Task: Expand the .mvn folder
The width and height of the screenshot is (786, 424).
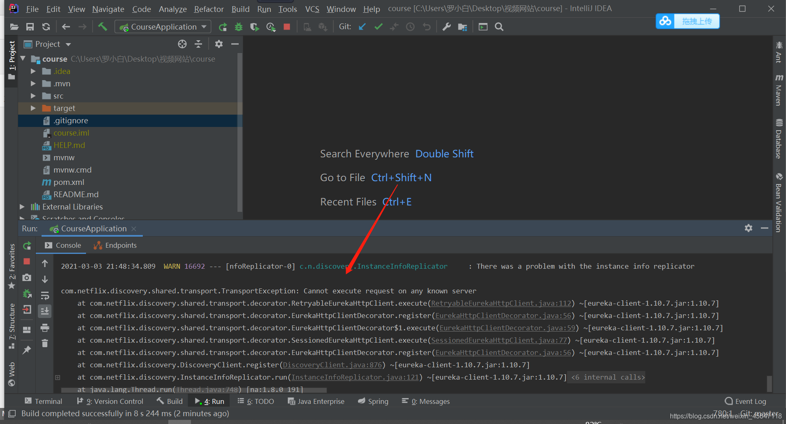Action: [33, 83]
